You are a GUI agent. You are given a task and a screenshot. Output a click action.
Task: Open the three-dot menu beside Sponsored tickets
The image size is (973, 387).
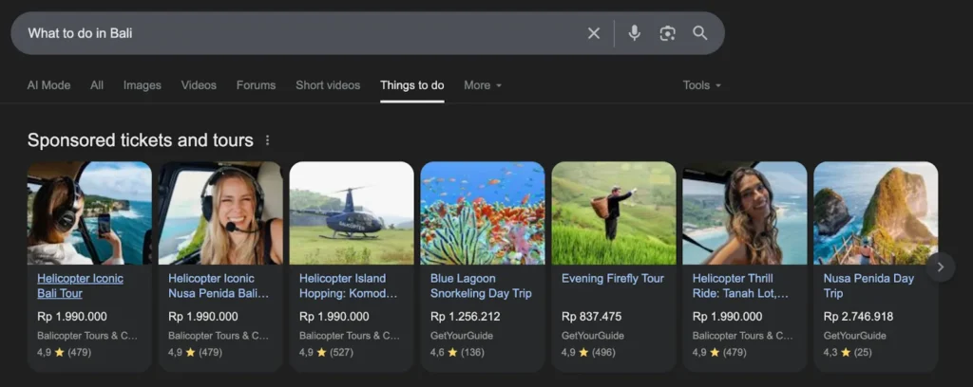pos(267,140)
